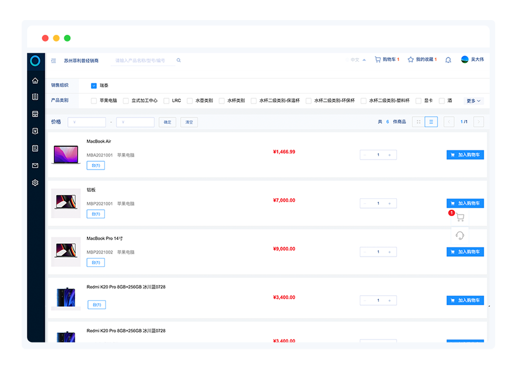Expand the 更多 categories dropdown

473,101
